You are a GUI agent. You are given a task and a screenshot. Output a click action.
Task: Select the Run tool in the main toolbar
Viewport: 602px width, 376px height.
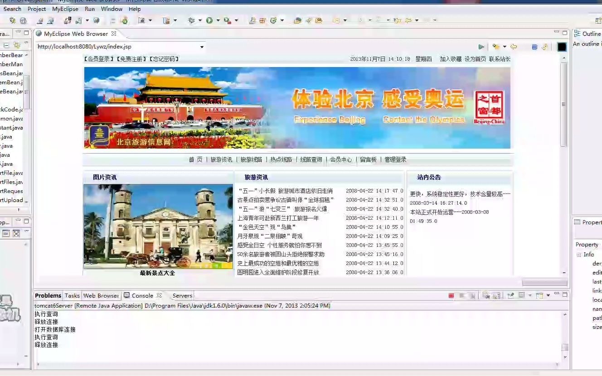coord(209,20)
